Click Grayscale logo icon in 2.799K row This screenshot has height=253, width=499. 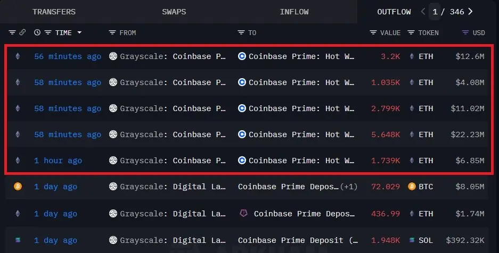(x=113, y=108)
